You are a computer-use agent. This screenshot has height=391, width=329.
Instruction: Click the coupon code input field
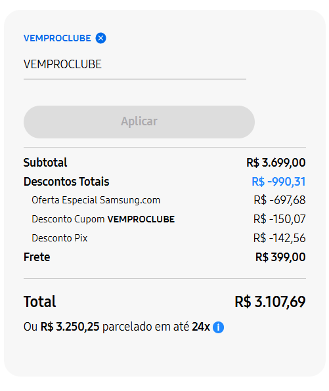point(135,64)
